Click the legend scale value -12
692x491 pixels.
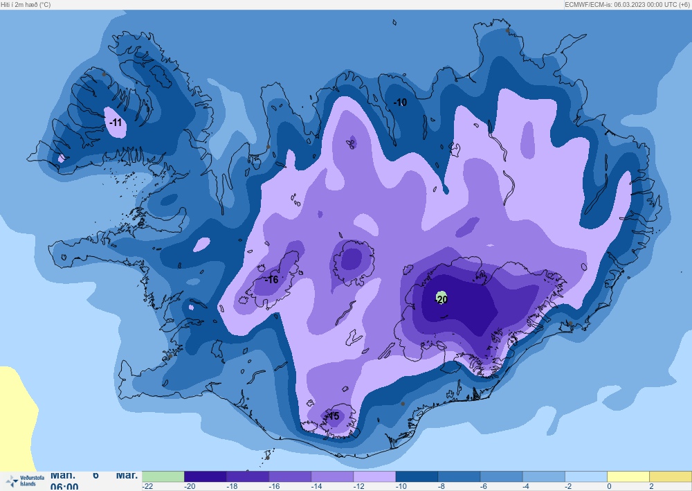coord(358,487)
